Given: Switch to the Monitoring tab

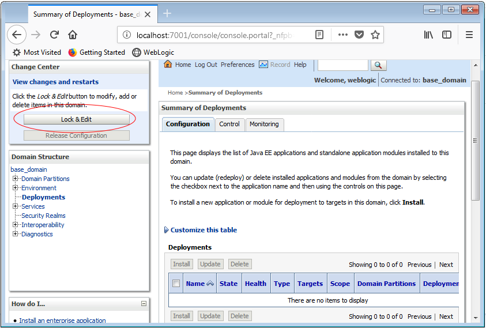Looking at the screenshot, I should [264, 124].
